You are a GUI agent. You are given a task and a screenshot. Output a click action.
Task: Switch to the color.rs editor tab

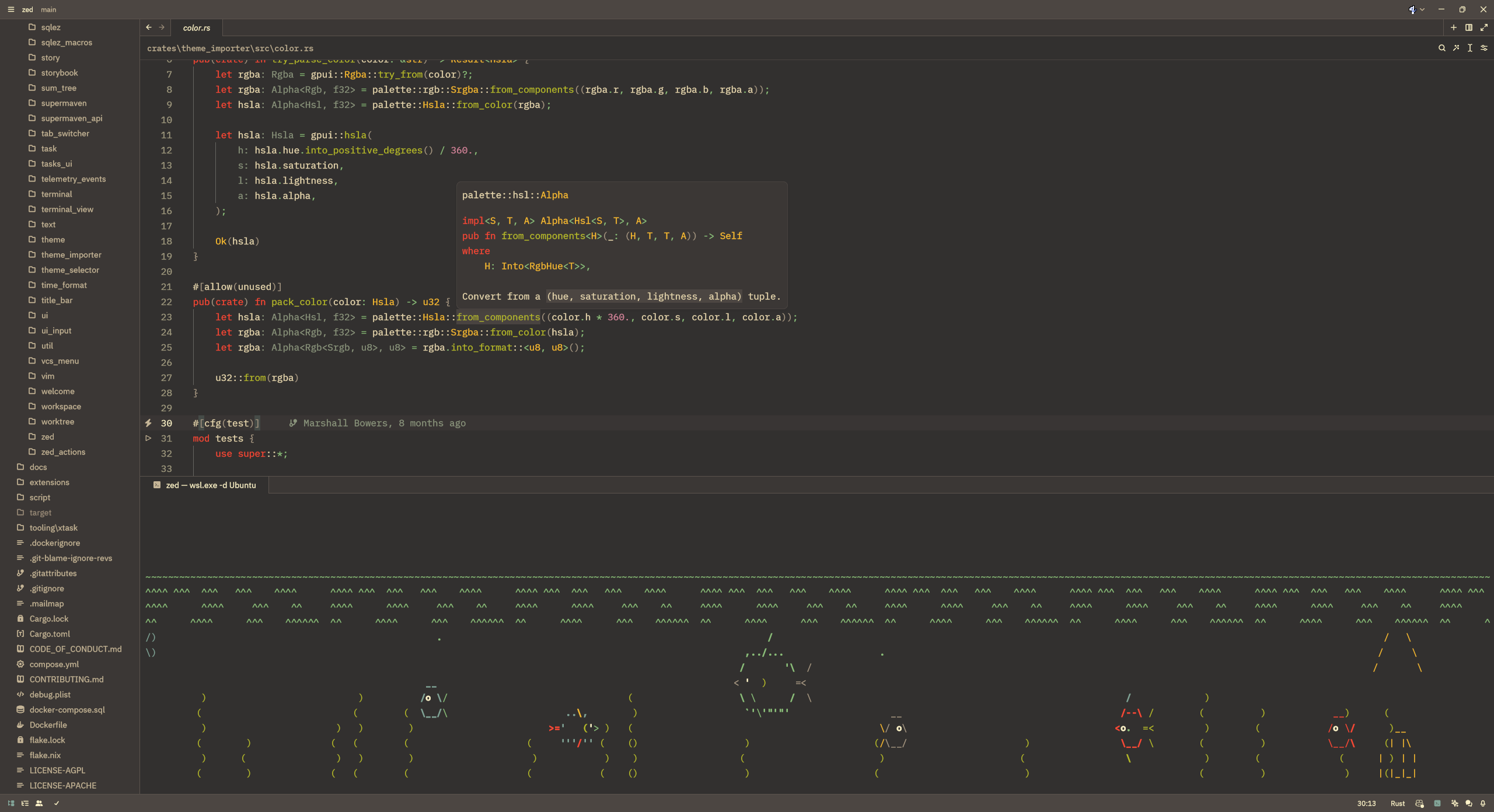click(197, 27)
